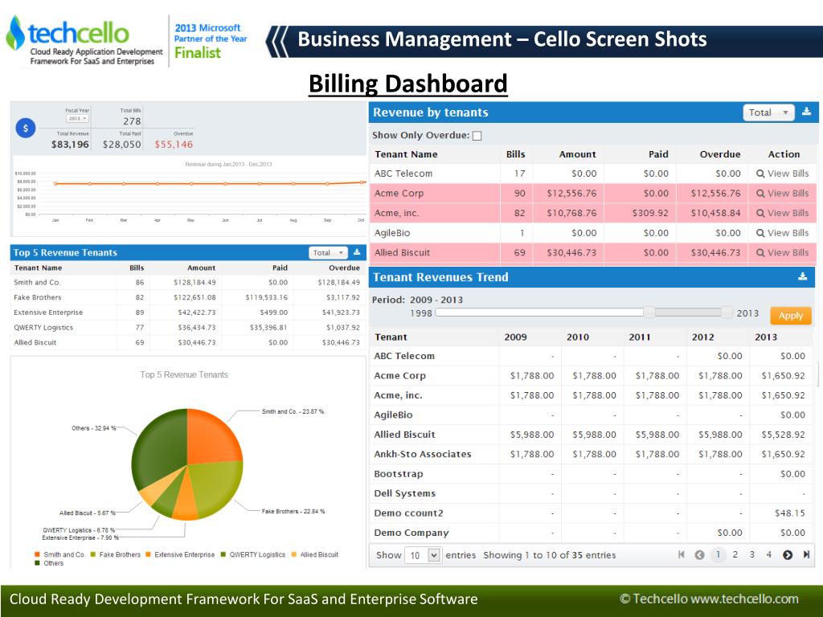Open the Total dropdown in Top 5 Revenue Tenants
This screenshot has width=823, height=617.
click(x=328, y=253)
